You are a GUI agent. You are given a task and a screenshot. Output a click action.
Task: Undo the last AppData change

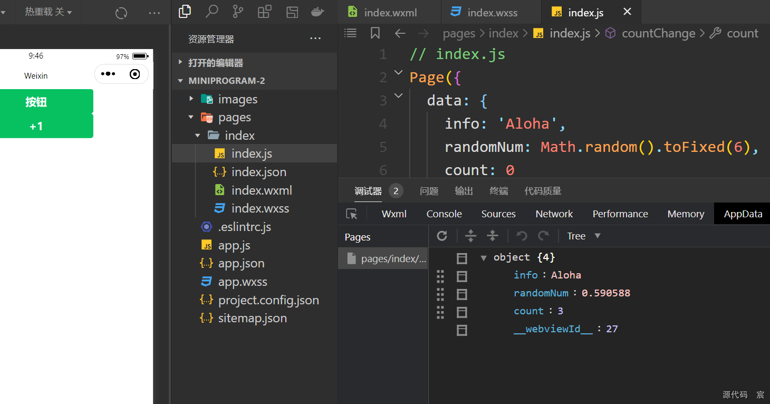pyautogui.click(x=522, y=236)
